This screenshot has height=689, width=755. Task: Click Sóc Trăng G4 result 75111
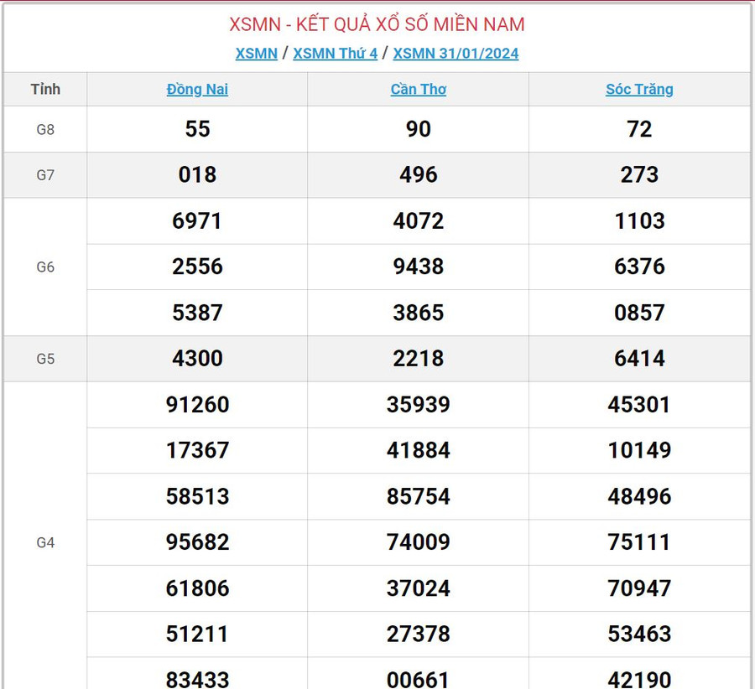639,542
